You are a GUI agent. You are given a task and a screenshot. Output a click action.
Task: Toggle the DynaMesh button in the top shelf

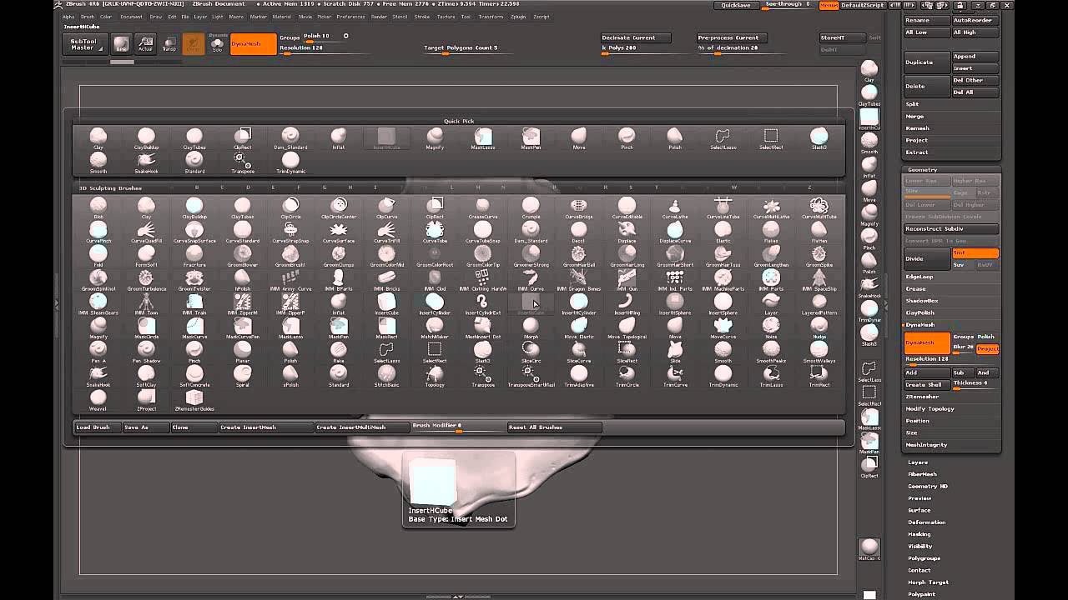253,44
